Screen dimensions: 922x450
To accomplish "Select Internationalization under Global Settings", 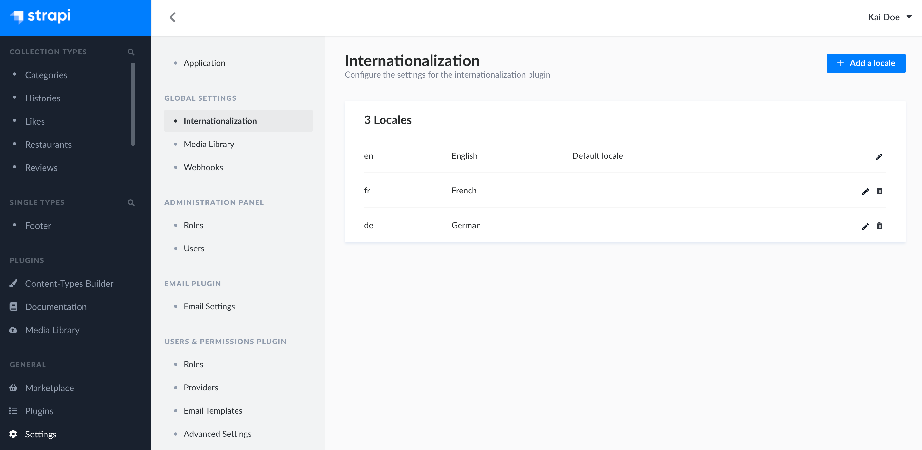I will pyautogui.click(x=220, y=120).
